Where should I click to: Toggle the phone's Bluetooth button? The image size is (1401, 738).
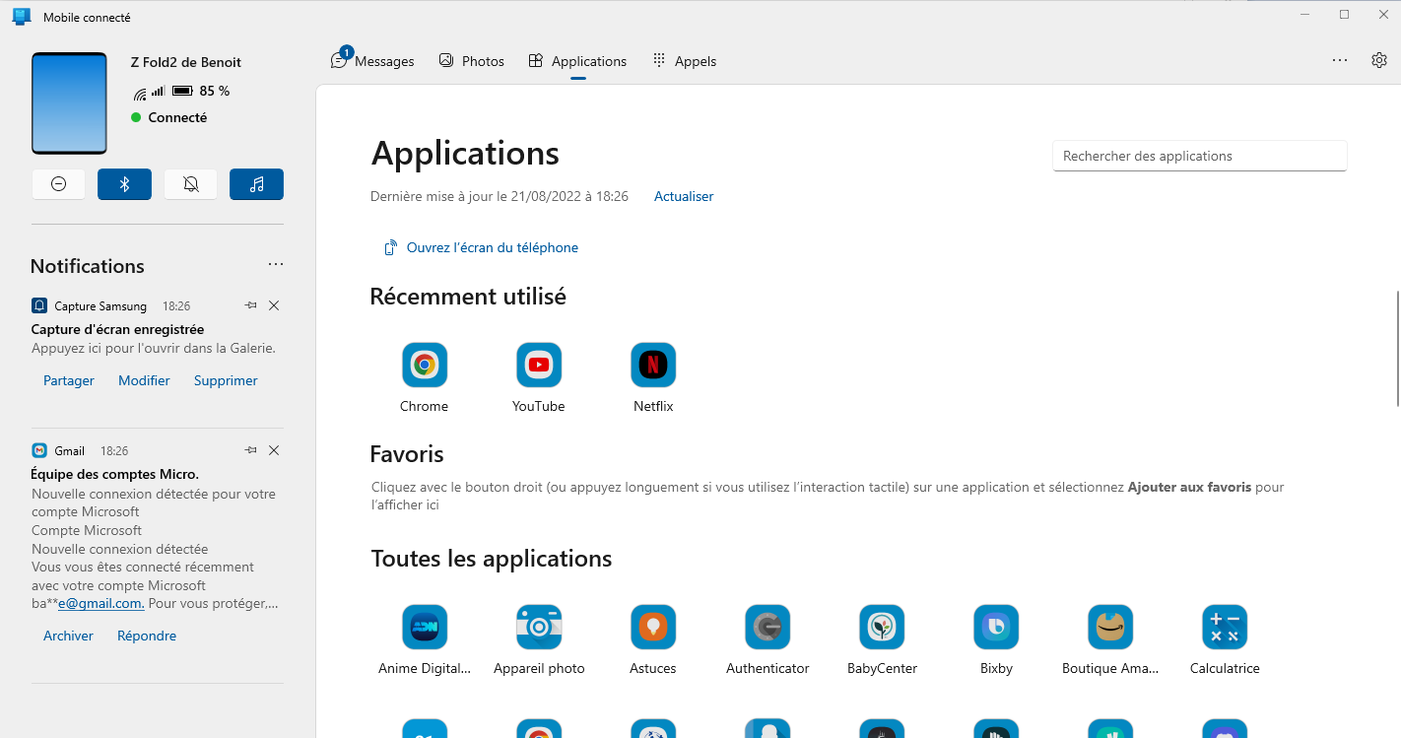click(124, 184)
